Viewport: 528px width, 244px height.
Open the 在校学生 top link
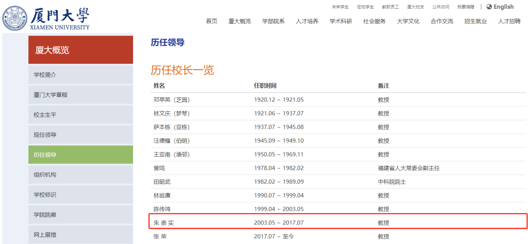click(365, 7)
